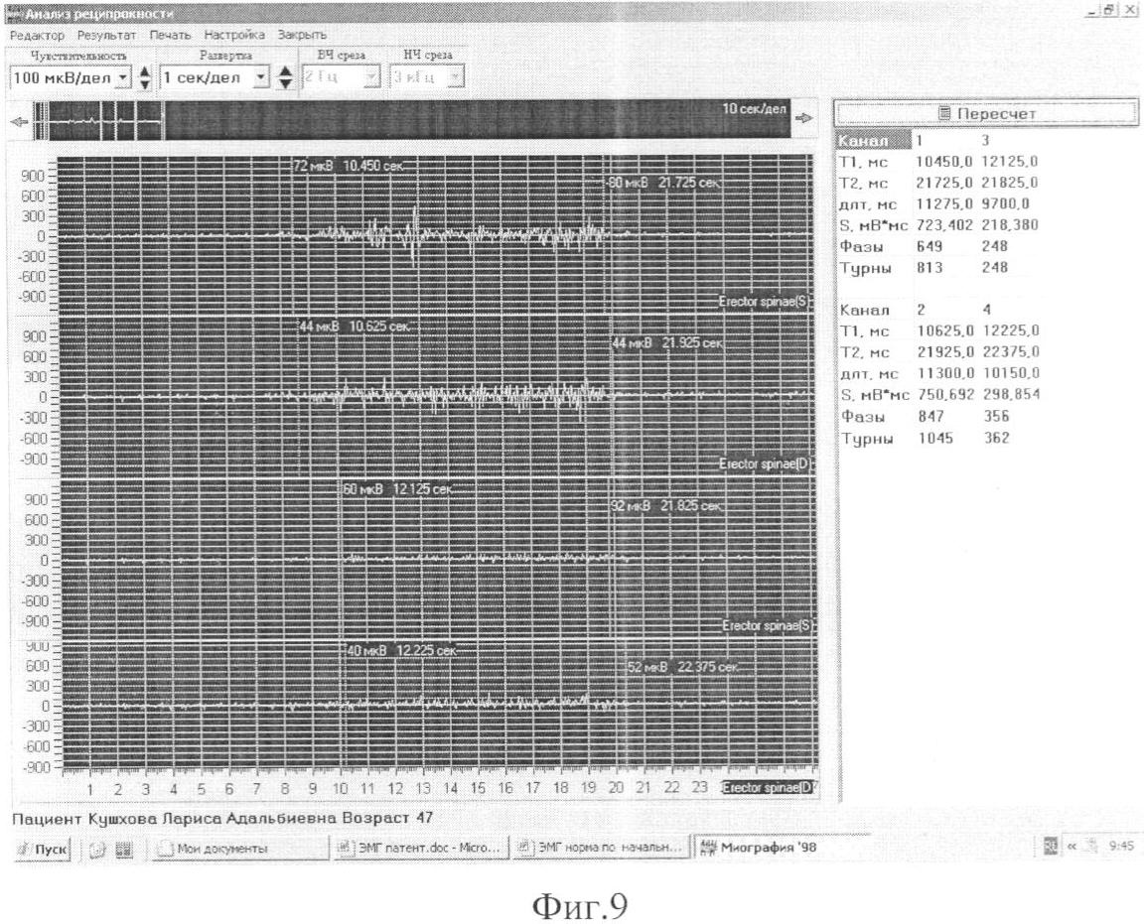
Task: Switch to ЭМГ патент.doc taskbar window
Action: tap(419, 847)
